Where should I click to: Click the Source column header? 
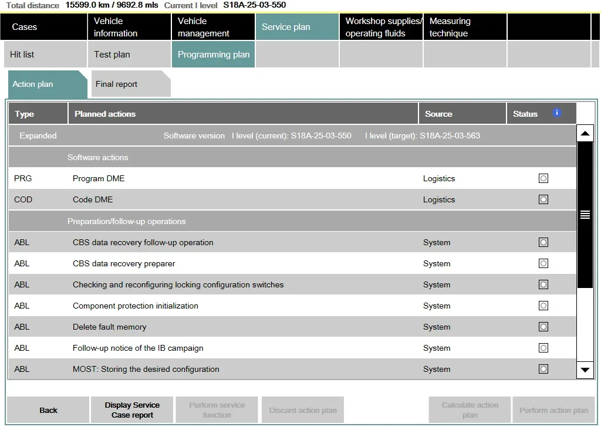click(462, 114)
